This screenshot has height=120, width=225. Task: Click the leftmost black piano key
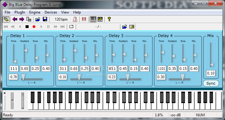click(33, 97)
